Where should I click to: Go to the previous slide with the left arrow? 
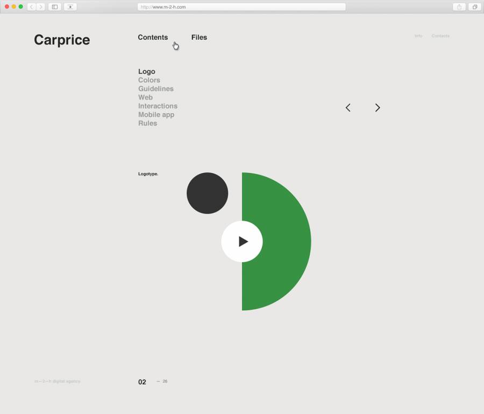click(348, 108)
